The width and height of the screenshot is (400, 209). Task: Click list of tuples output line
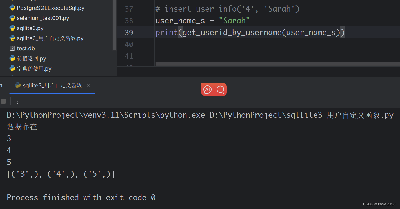[x=61, y=174]
